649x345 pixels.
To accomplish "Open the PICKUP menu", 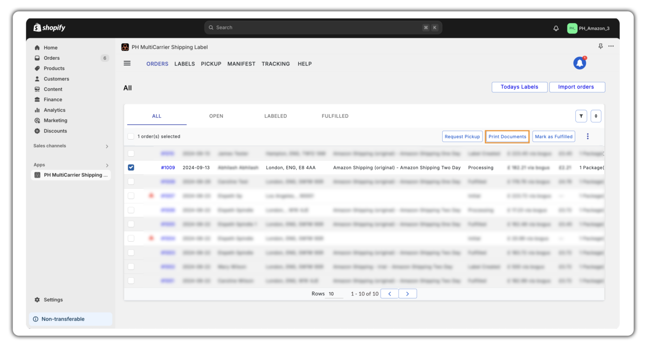I will 211,64.
